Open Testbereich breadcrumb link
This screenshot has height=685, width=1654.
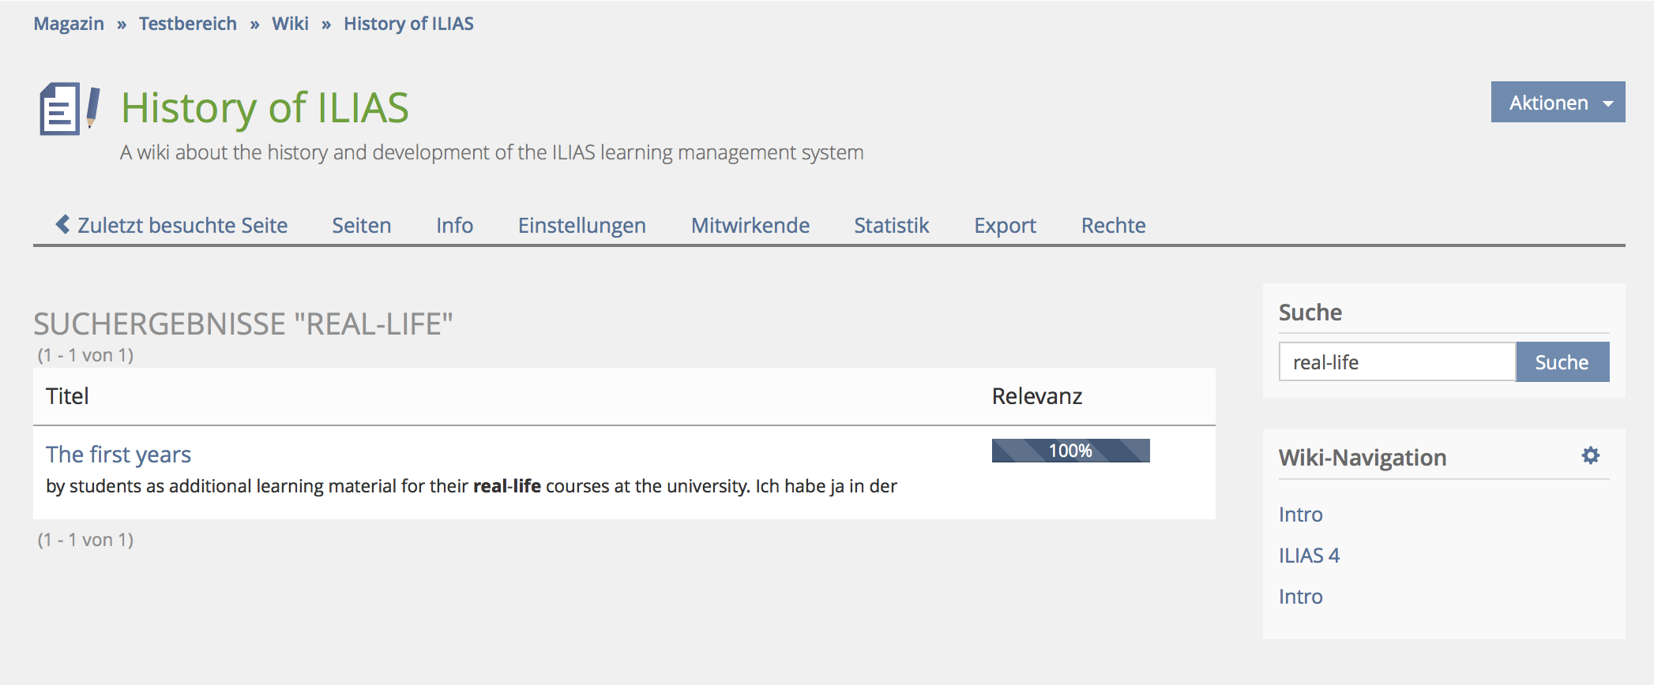(188, 24)
